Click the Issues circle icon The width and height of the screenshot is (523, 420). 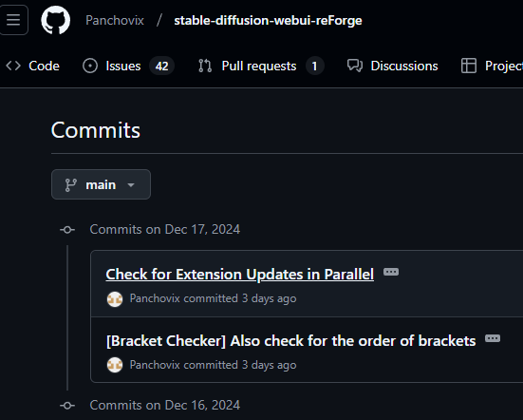tap(90, 66)
